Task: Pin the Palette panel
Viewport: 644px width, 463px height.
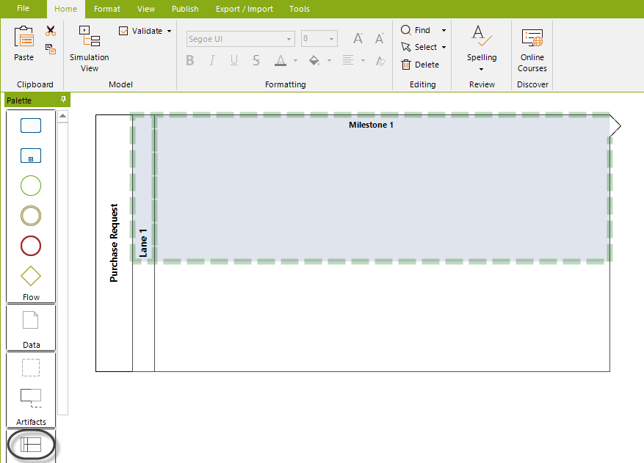Action: coord(63,99)
